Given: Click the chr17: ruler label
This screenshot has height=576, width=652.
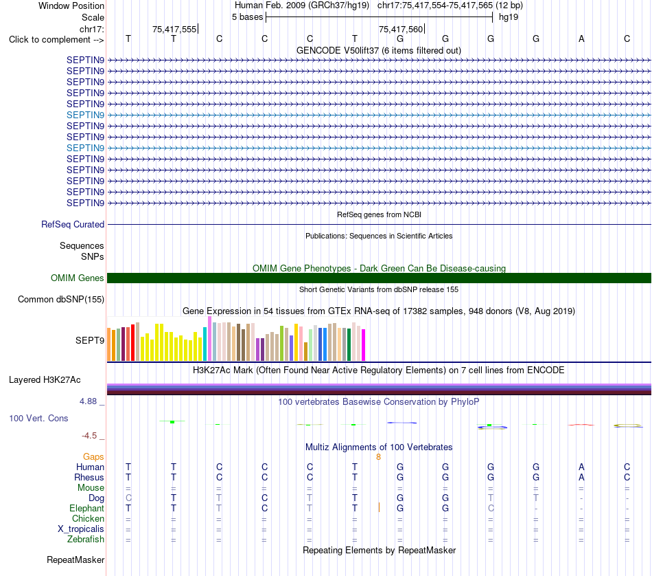Looking at the screenshot, I should pos(92,29).
